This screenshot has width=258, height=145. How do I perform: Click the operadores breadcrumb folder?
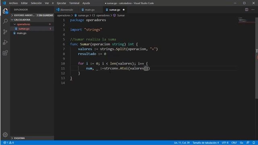click(x=64, y=15)
